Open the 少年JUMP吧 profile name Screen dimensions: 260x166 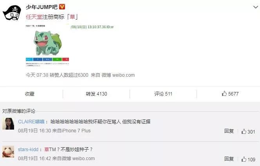pyautogui.click(x=42, y=7)
